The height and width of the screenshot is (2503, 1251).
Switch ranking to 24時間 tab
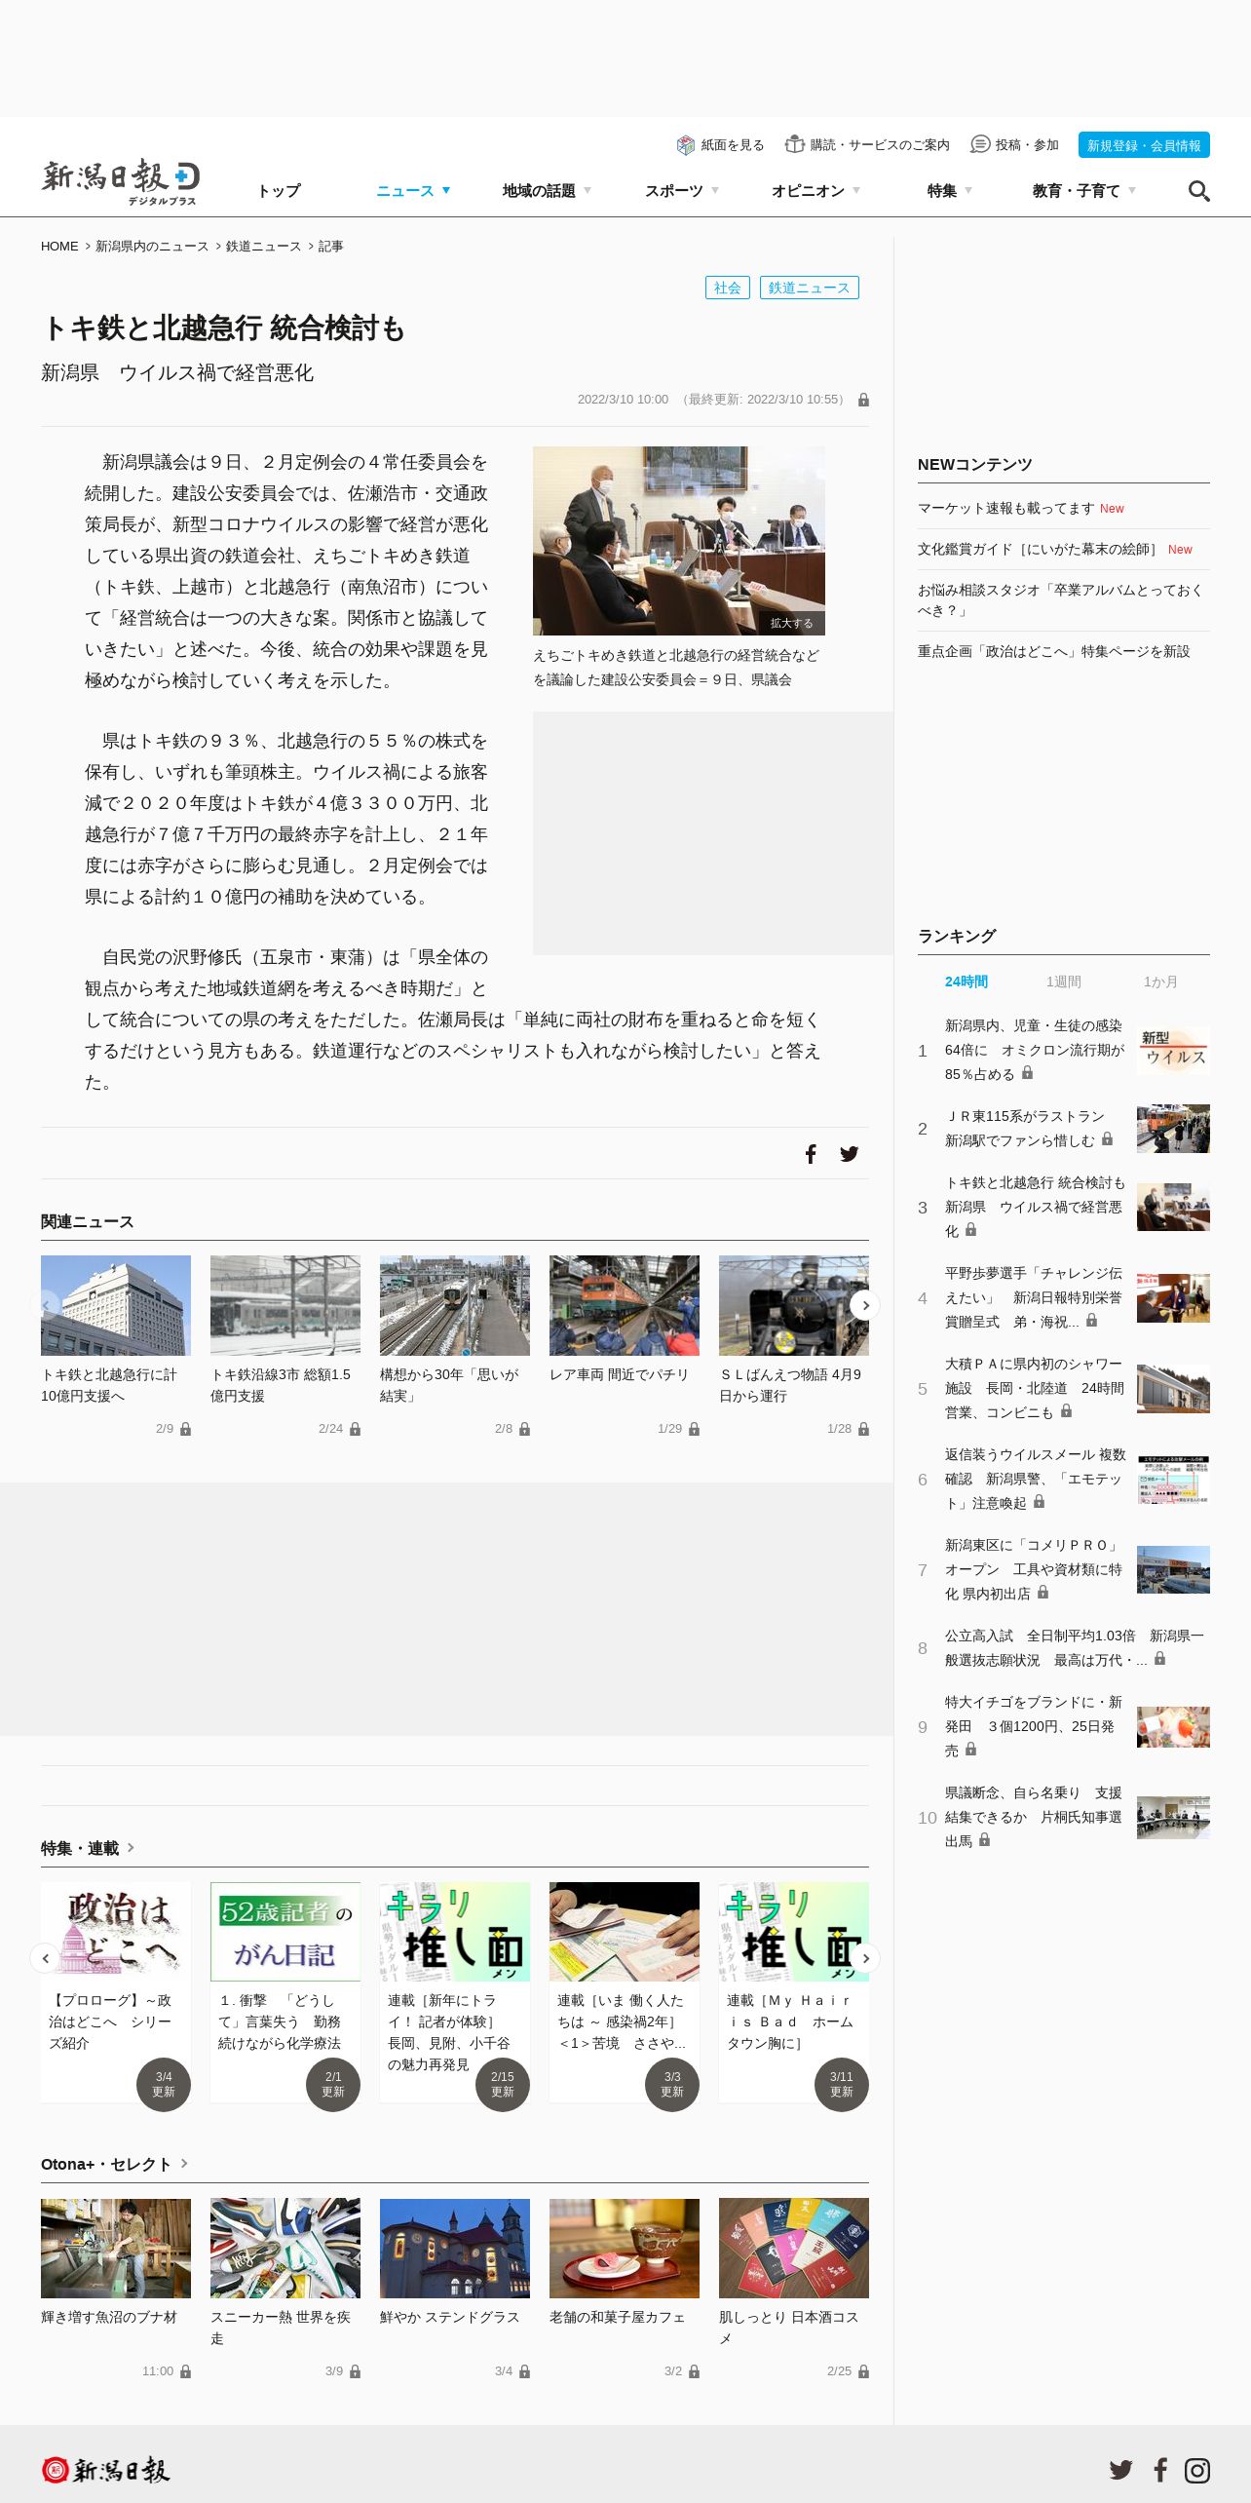[x=967, y=982]
